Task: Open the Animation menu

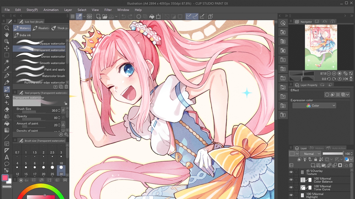Action: click(x=51, y=10)
